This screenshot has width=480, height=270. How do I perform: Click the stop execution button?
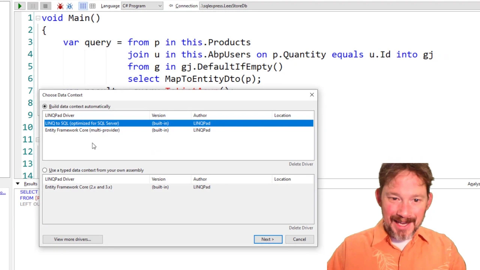click(45, 6)
